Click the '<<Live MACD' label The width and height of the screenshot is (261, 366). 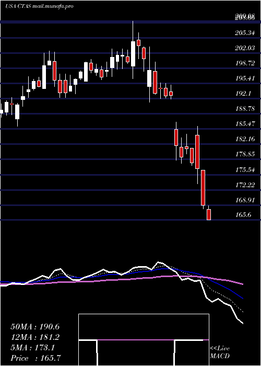[220, 352]
